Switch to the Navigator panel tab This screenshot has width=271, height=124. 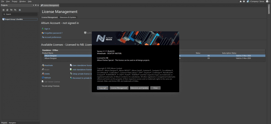point(12,123)
